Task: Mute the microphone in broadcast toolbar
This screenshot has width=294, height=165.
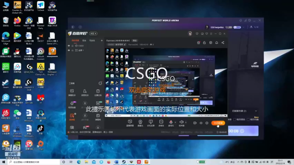Action: tap(171, 123)
